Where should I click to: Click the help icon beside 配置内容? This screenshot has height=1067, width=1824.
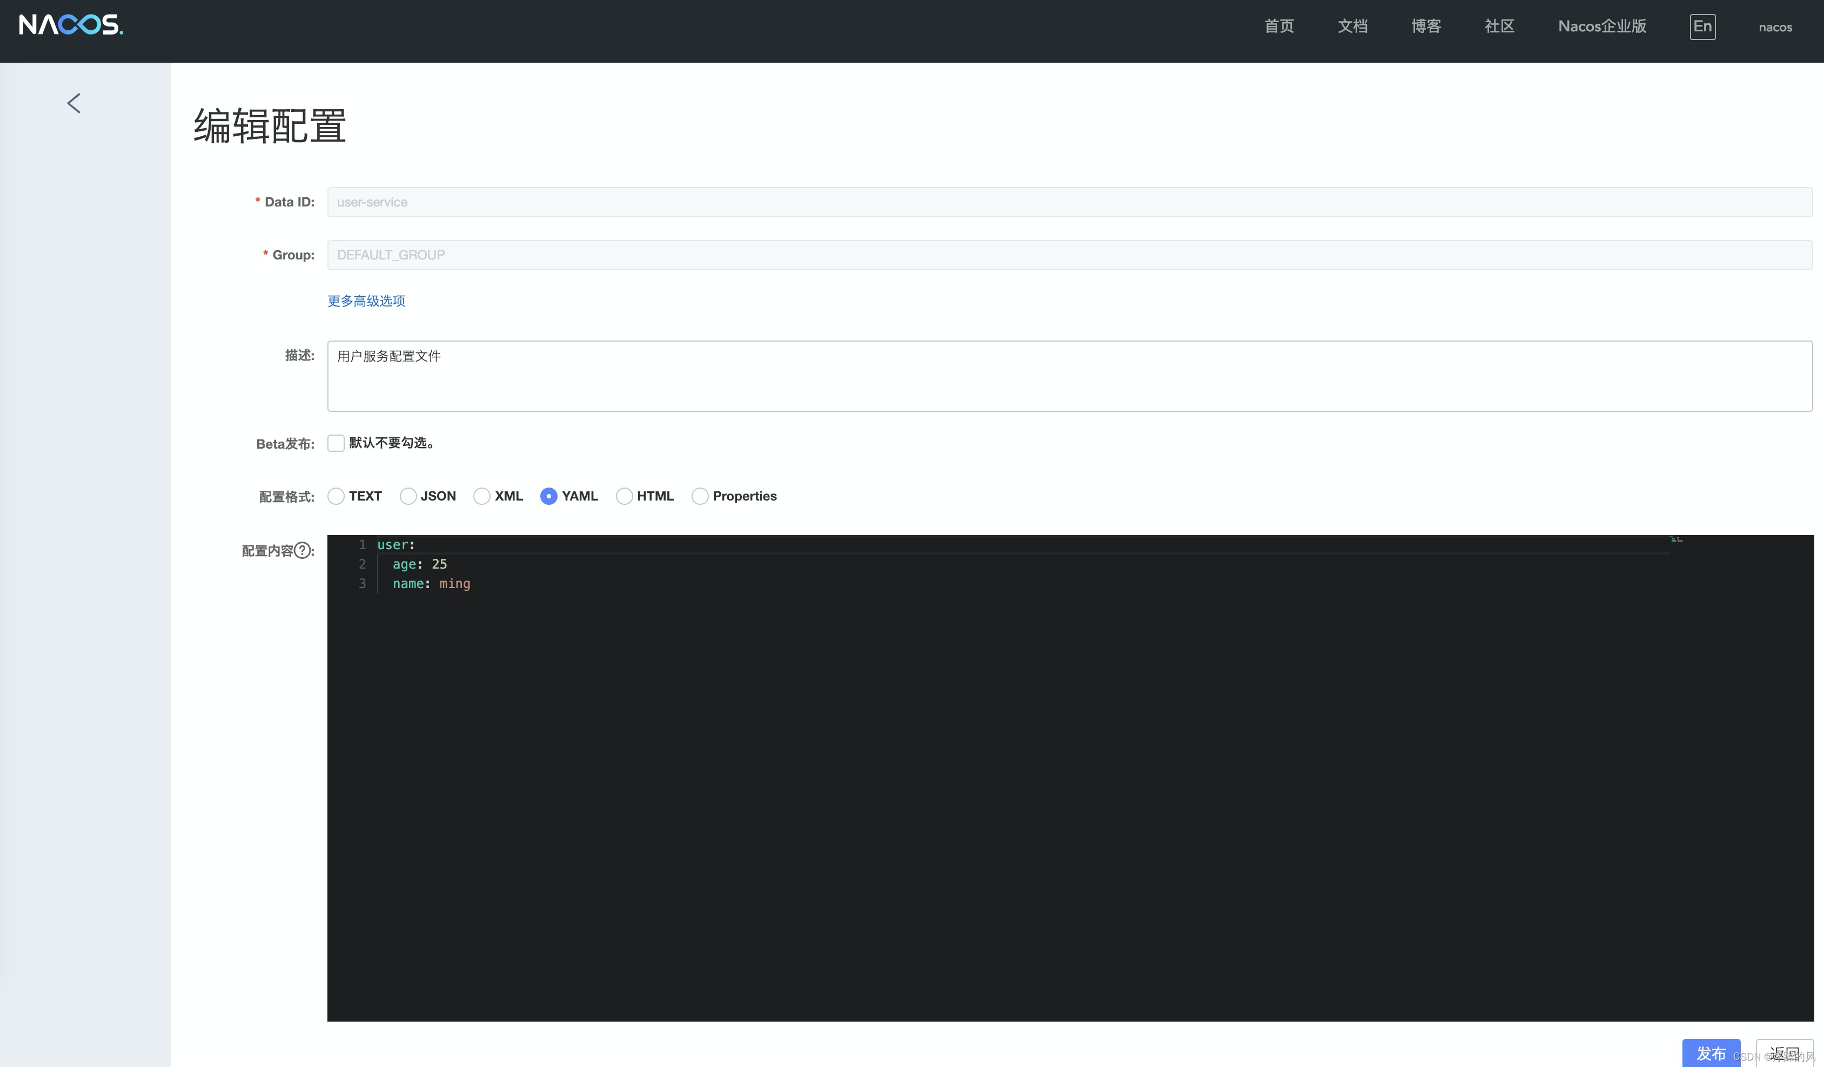[x=303, y=550]
